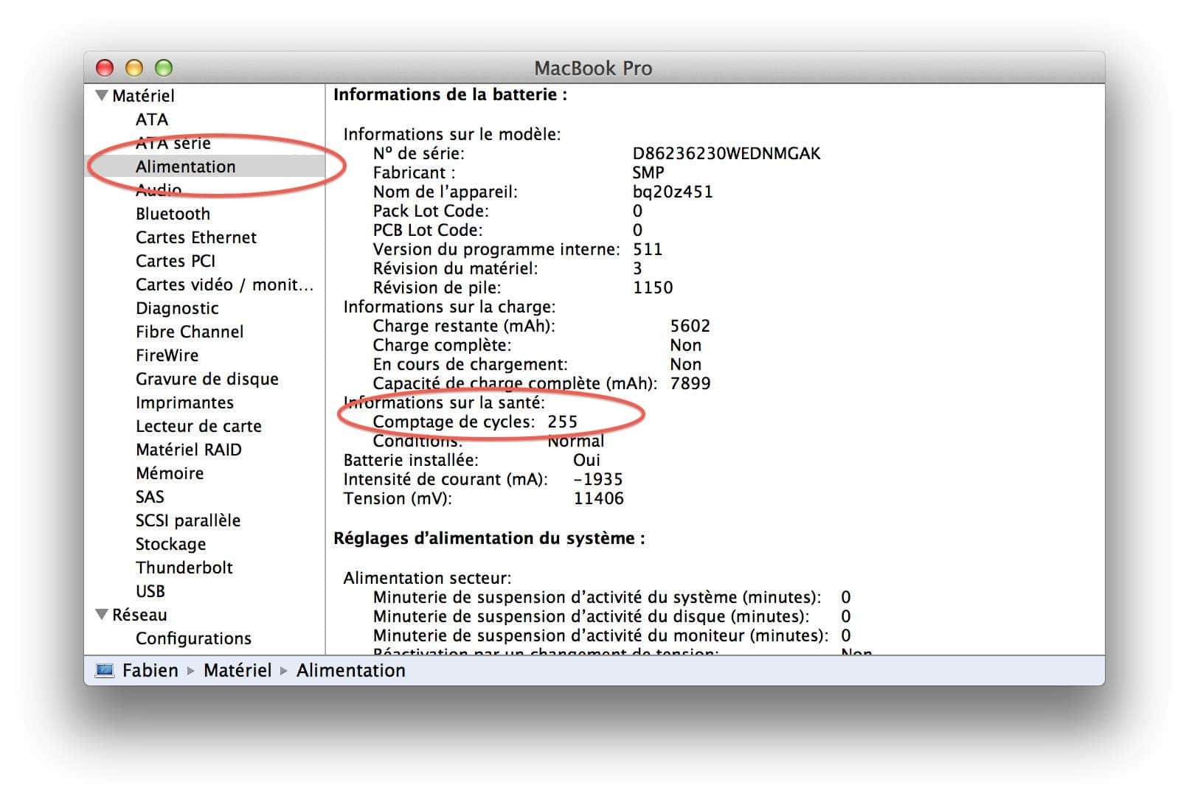The height and width of the screenshot is (802, 1189).
Task: Select Lecteur de carte entry
Action: (x=199, y=426)
